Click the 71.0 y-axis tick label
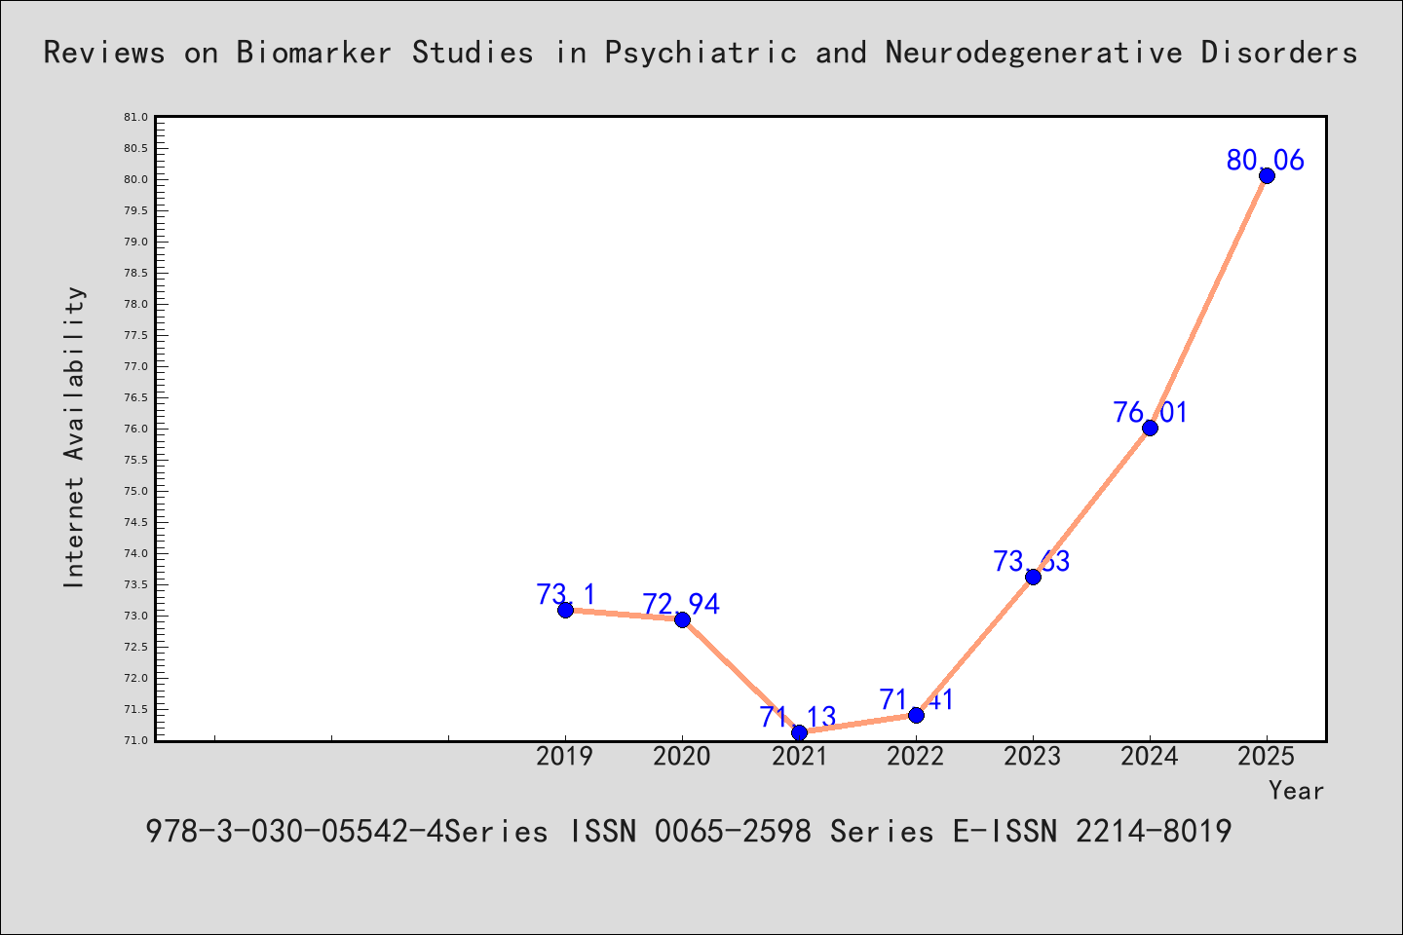The width and height of the screenshot is (1403, 935). (x=135, y=740)
